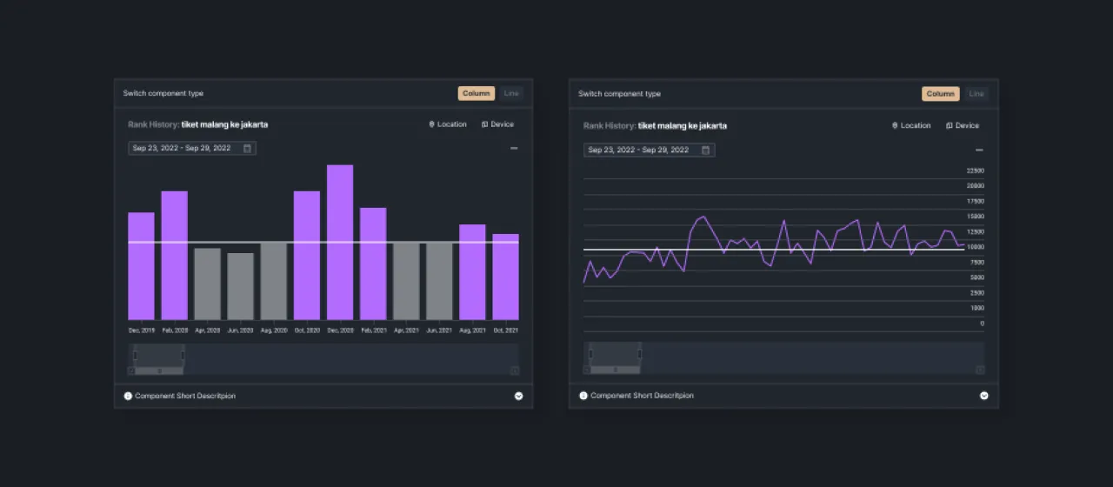This screenshot has height=487, width=1113.
Task: Select the Aug, 2020 gray bar
Action: point(274,281)
